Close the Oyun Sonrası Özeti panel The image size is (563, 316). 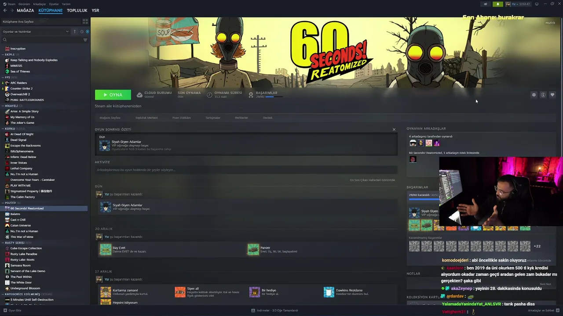click(x=394, y=129)
